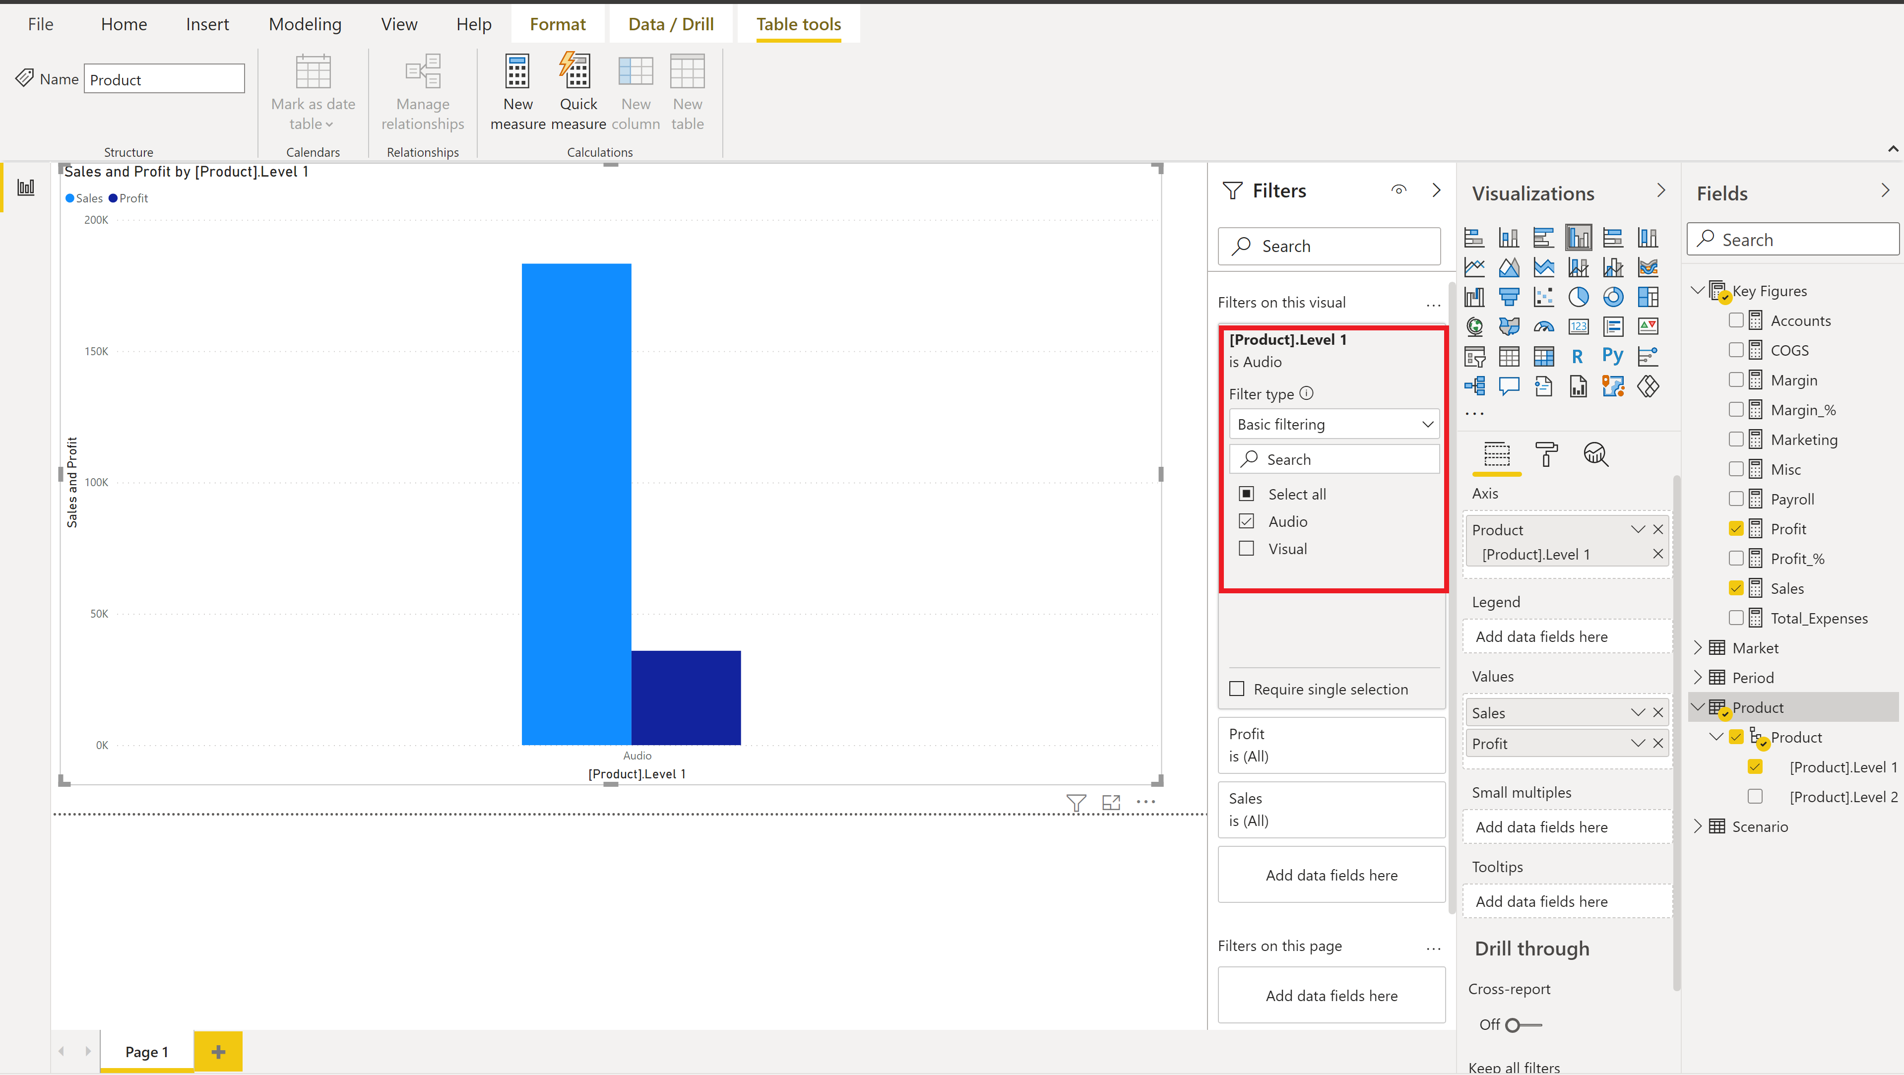Check the Visual filter checkbox
This screenshot has height=1075, width=1904.
click(x=1246, y=549)
